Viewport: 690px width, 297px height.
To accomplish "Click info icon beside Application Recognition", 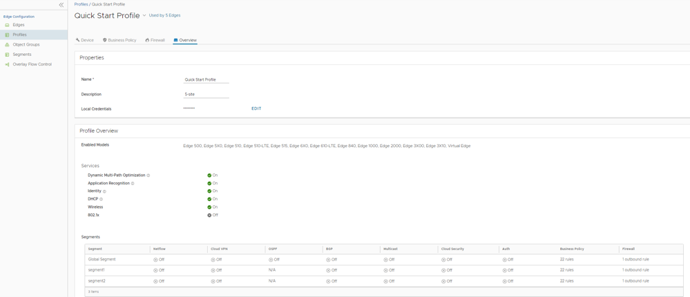I will pyautogui.click(x=133, y=184).
